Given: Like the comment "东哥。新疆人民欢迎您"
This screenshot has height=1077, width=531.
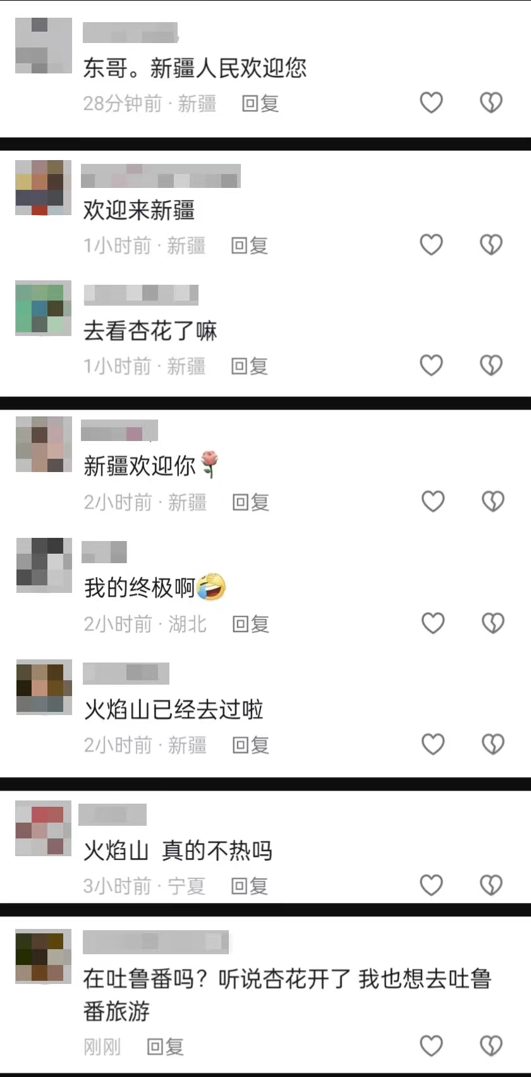Looking at the screenshot, I should [x=432, y=103].
